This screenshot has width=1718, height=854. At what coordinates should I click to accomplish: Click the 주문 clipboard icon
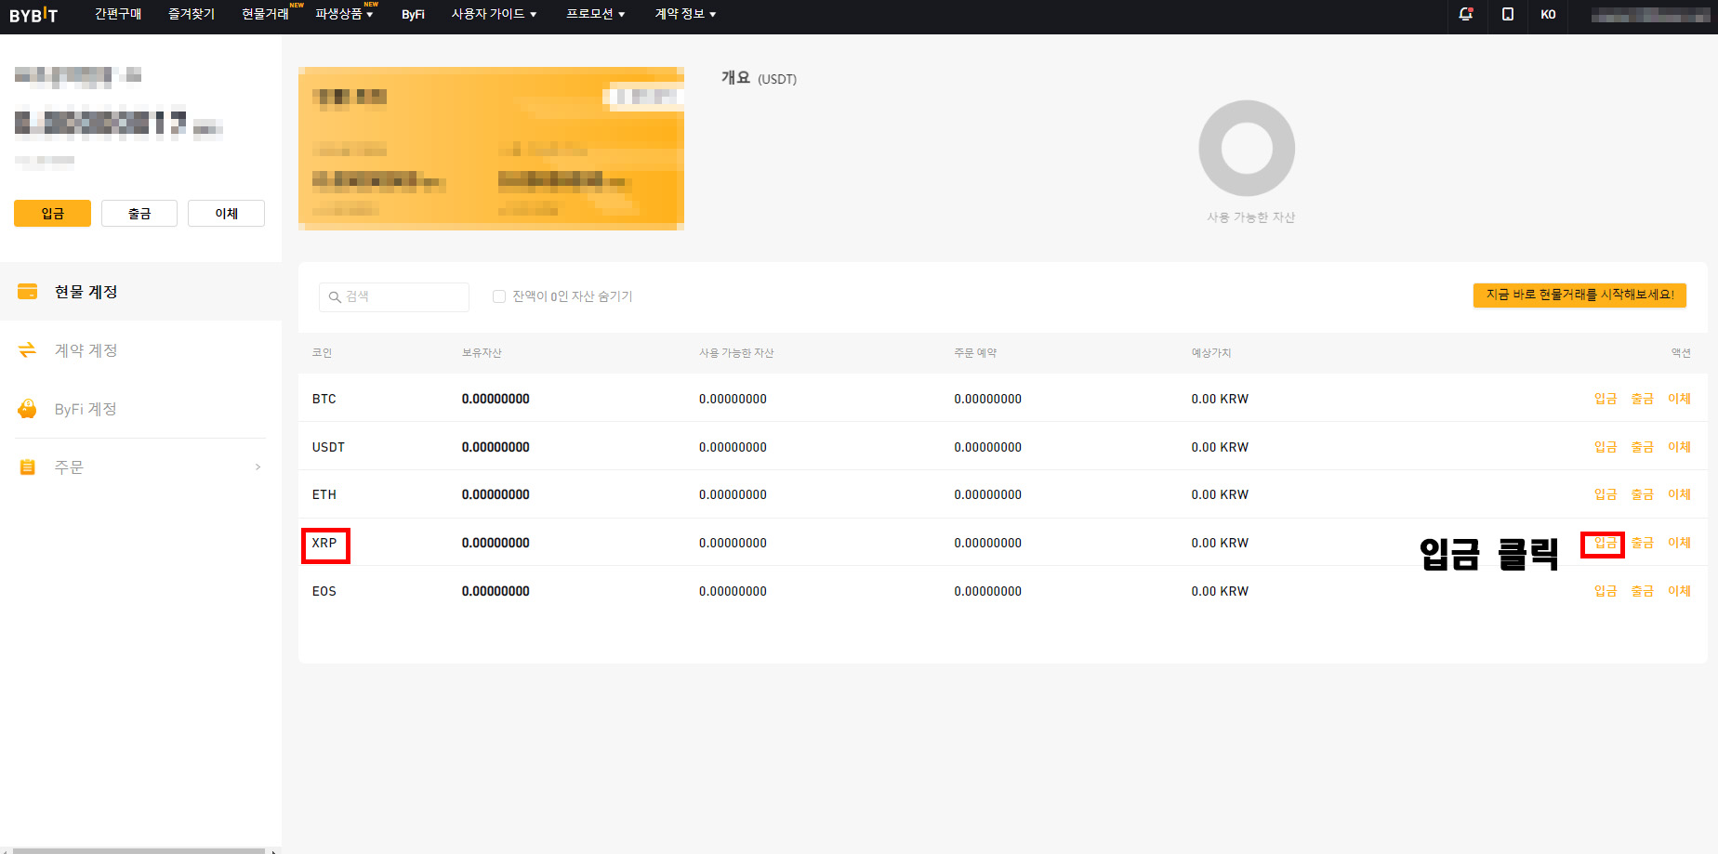(x=28, y=467)
